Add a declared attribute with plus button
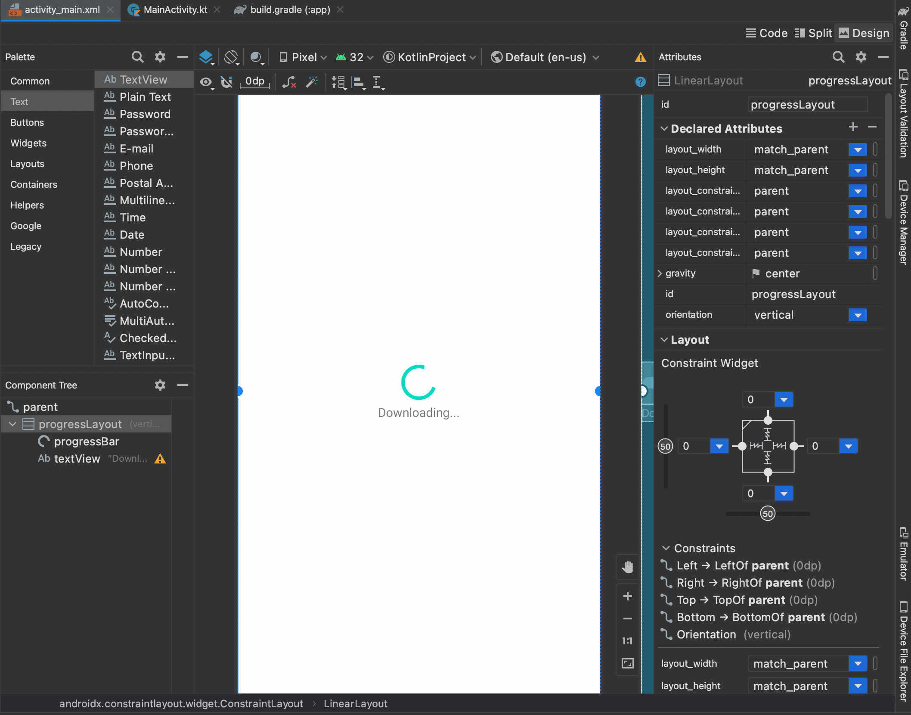The width and height of the screenshot is (911, 715). pyautogui.click(x=853, y=127)
